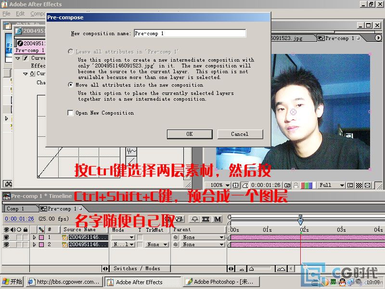Viewport: 385px width, 289px height.
Task: Select Move all attributes into new composition
Action: pos(71,85)
